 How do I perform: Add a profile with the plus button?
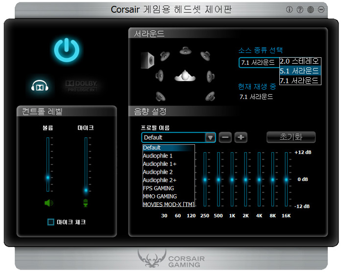pyautogui.click(x=241, y=137)
